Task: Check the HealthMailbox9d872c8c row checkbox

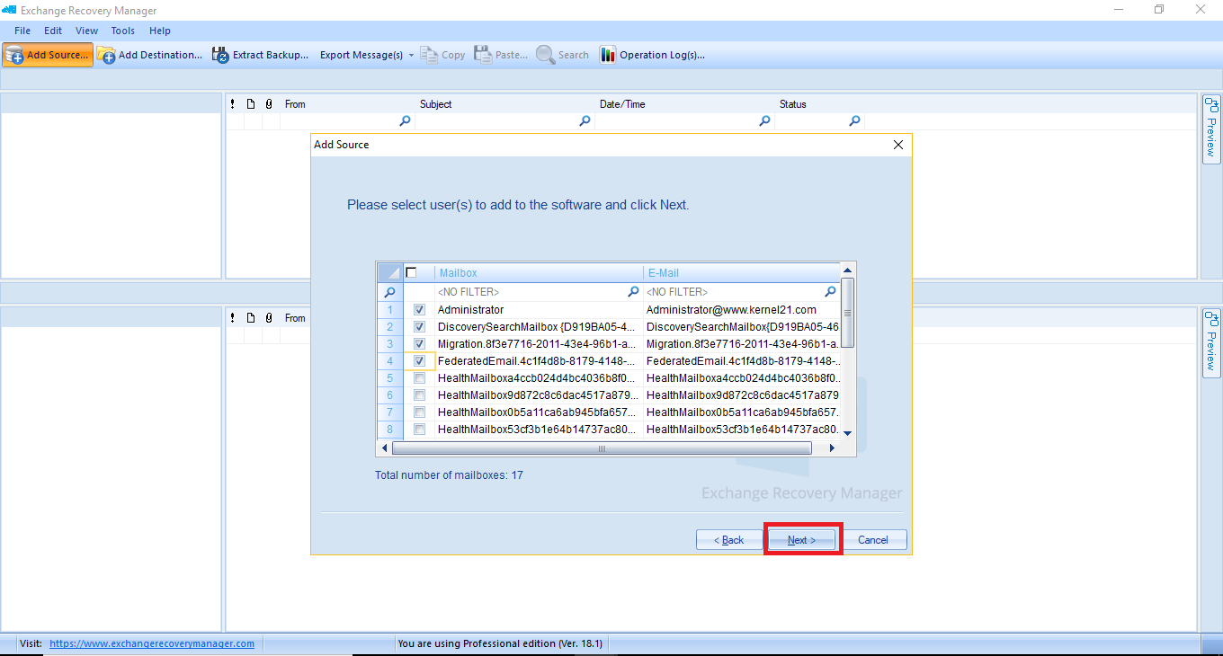Action: (419, 395)
